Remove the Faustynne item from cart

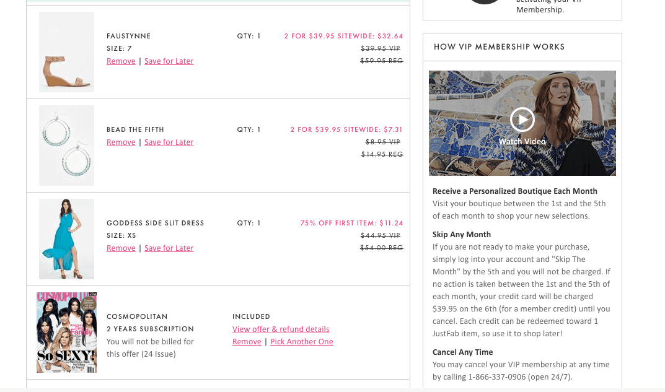[x=121, y=61]
